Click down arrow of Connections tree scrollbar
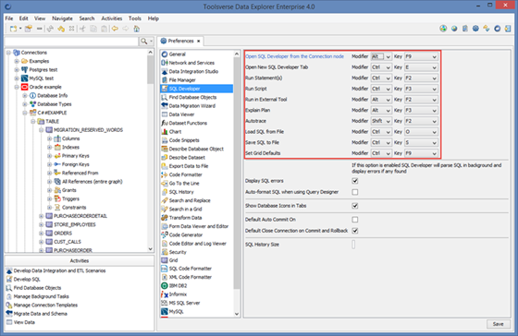 point(150,249)
